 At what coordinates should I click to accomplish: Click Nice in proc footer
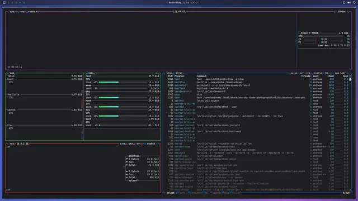point(227,193)
